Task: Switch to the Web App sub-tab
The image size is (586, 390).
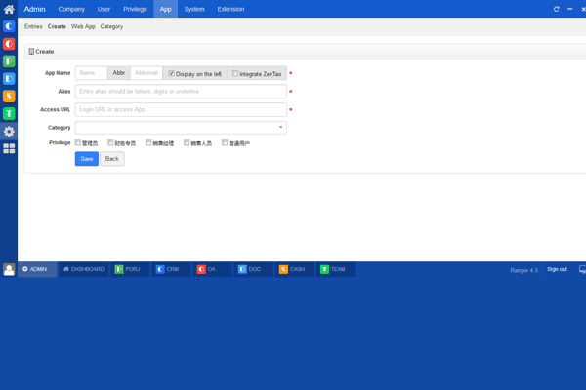Action: (83, 26)
